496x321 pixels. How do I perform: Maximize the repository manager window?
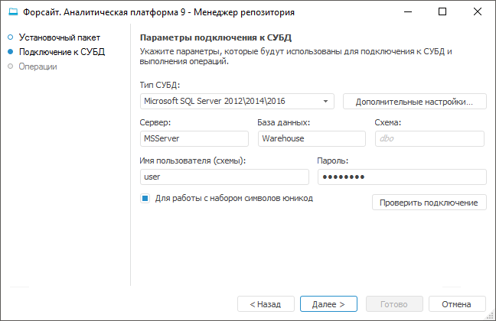point(443,12)
